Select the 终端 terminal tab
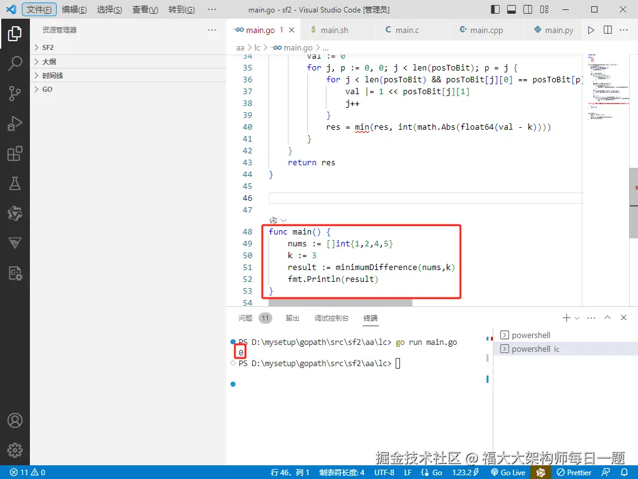This screenshot has height=479, width=638. (370, 318)
